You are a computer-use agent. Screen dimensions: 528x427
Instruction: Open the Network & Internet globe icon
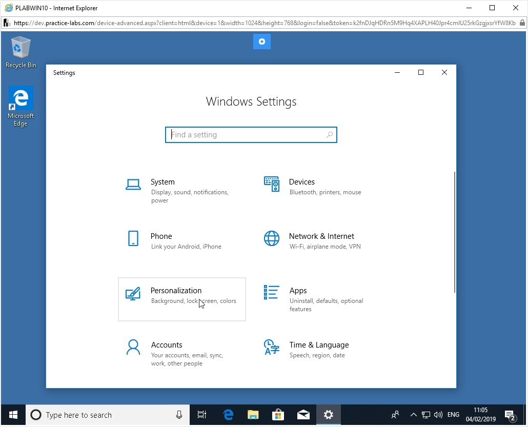[272, 238]
